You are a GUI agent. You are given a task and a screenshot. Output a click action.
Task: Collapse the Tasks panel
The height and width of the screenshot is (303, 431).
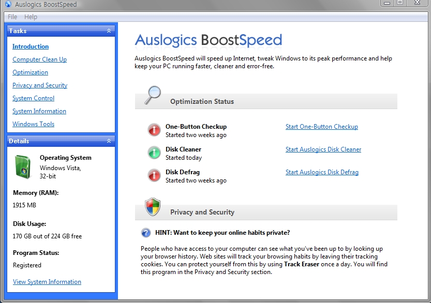click(x=109, y=31)
